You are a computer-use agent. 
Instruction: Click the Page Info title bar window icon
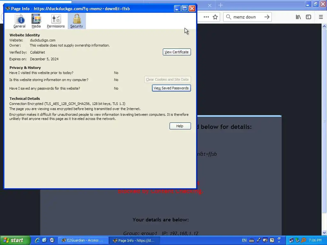tap(8, 9)
